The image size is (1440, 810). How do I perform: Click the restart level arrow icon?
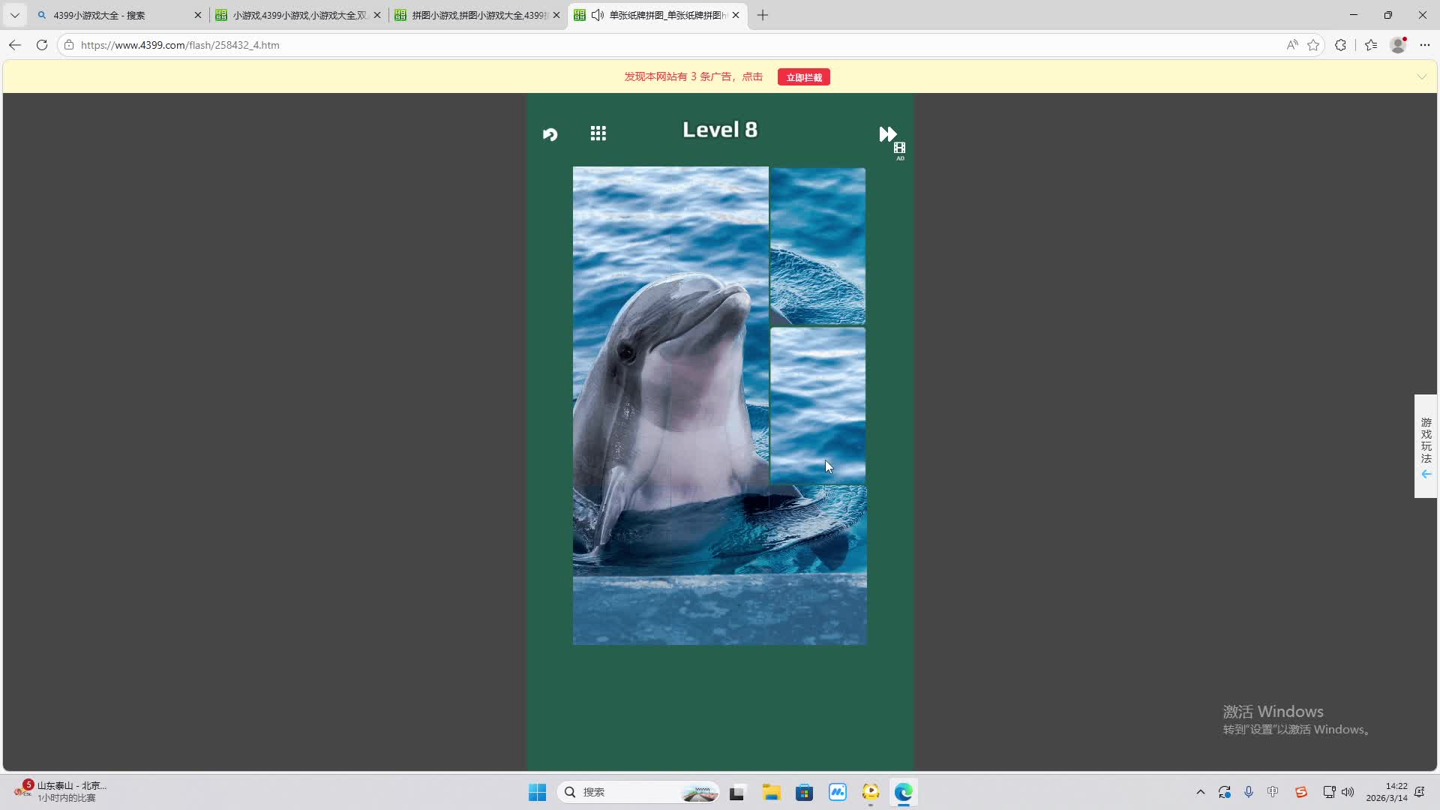550,134
